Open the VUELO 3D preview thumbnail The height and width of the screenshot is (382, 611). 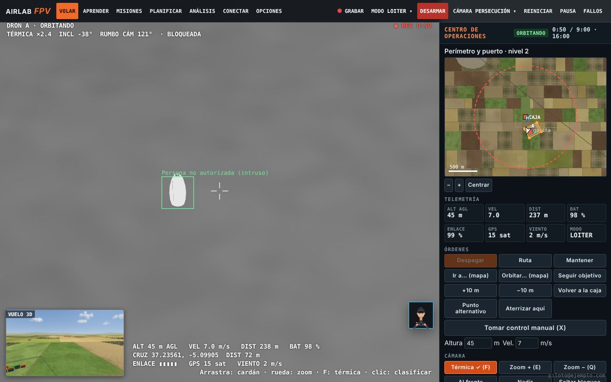click(x=65, y=343)
